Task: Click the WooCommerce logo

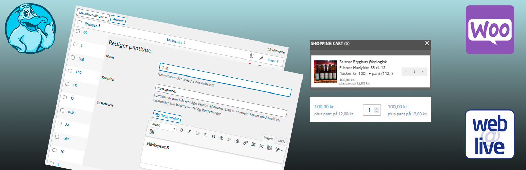Action: pyautogui.click(x=490, y=30)
